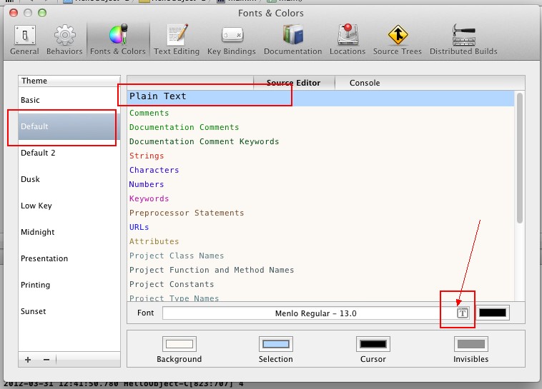
Task: Select the Low Key theme
Action: (x=69, y=206)
